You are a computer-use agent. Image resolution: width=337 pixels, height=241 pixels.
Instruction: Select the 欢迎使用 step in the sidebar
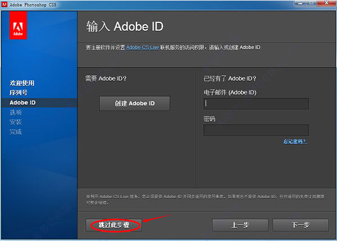click(22, 83)
